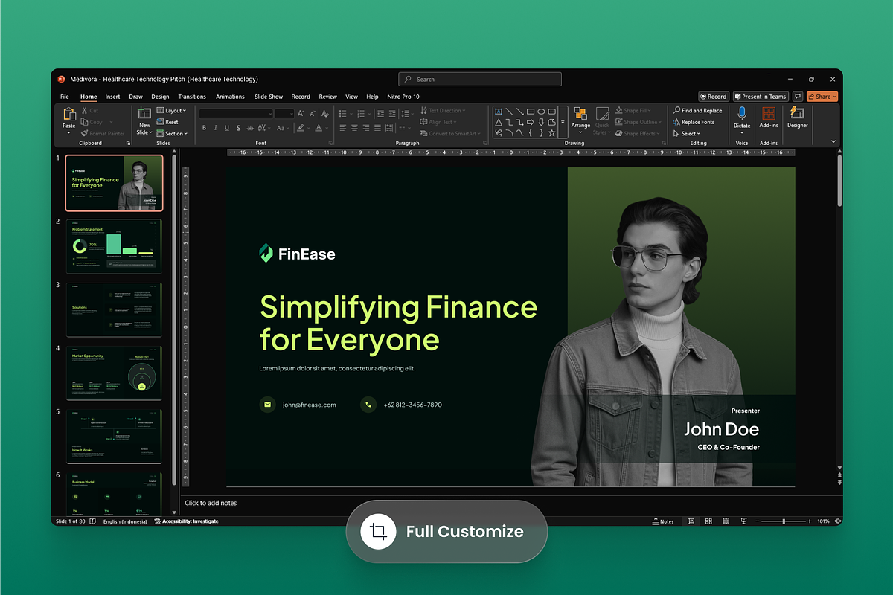The width and height of the screenshot is (893, 595).
Task: Toggle Justify paragraph alignment
Action: click(377, 128)
